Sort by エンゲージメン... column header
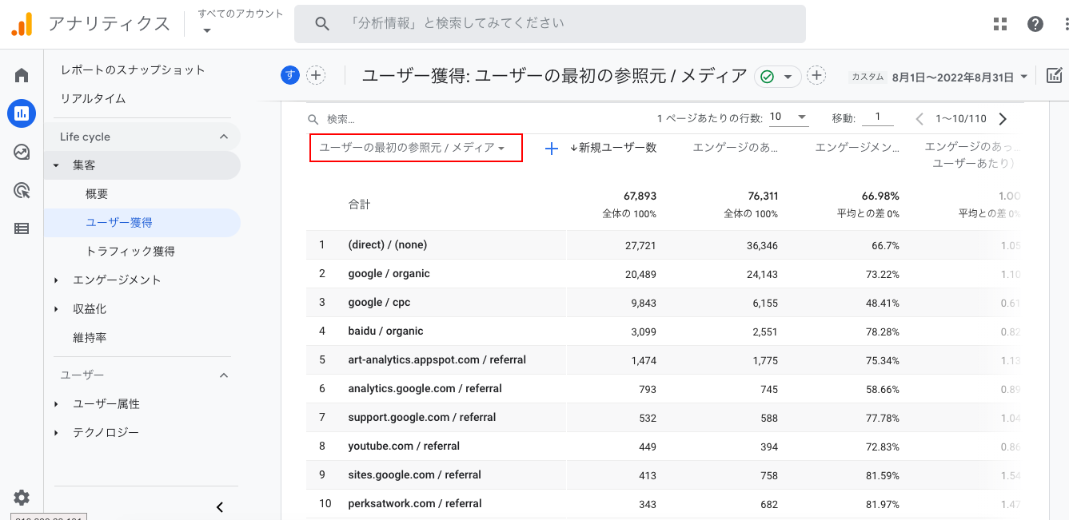The image size is (1069, 520). click(x=857, y=148)
